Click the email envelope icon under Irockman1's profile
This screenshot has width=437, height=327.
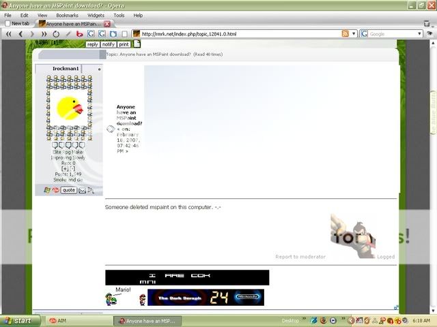click(x=82, y=190)
